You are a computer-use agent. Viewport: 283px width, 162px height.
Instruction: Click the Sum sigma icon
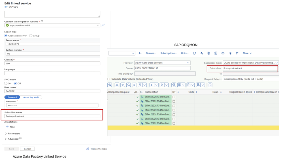click(x=152, y=85)
